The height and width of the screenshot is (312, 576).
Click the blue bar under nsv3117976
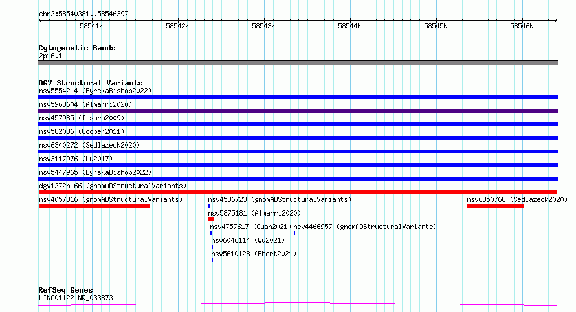tap(298, 165)
